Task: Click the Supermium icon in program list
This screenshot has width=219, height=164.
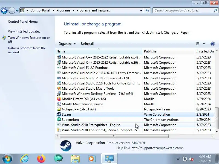Action: pos(59,119)
